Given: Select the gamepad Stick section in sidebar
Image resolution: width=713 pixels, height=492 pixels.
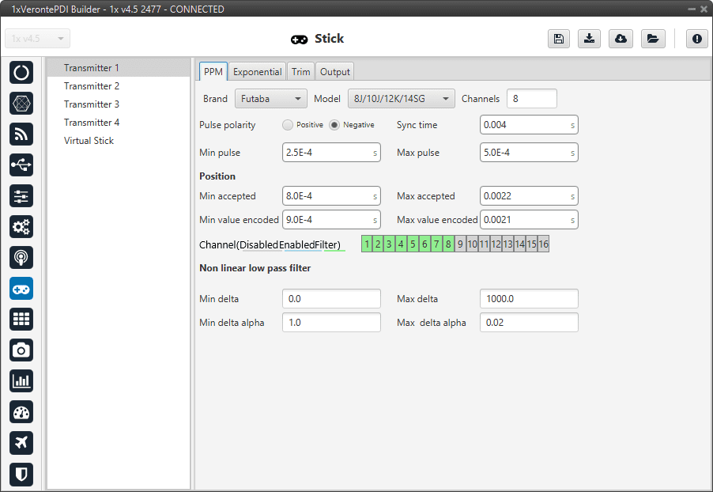Looking at the screenshot, I should [21, 289].
